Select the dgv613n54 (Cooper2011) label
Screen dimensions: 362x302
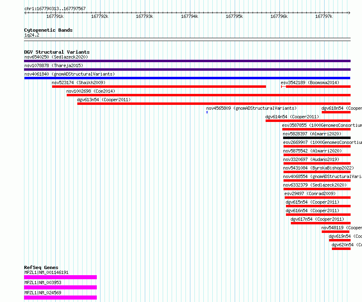pyautogui.click(x=104, y=100)
